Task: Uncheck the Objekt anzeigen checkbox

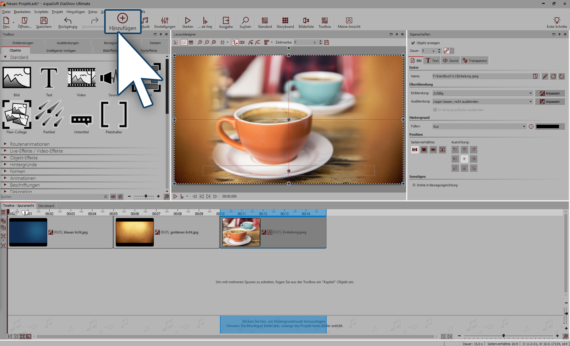Action: click(413, 43)
